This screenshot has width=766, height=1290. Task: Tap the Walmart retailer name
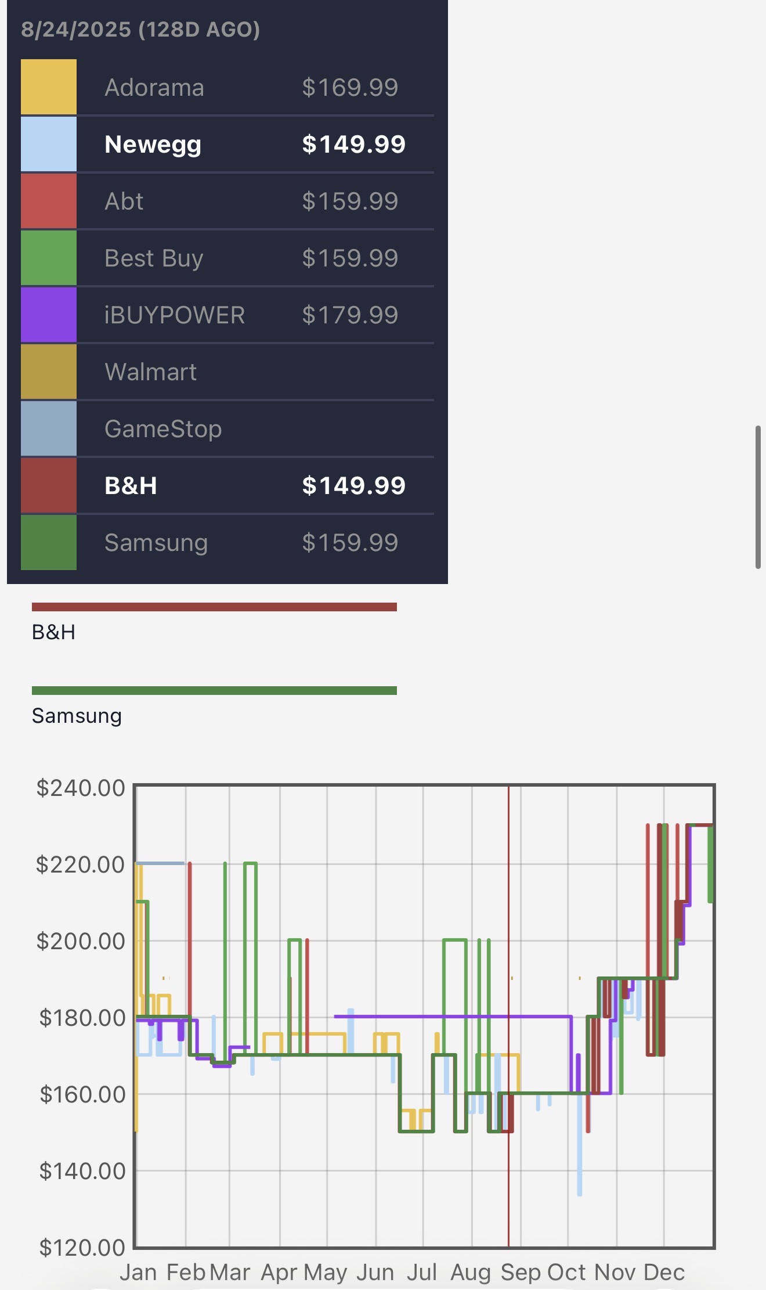[x=151, y=372]
